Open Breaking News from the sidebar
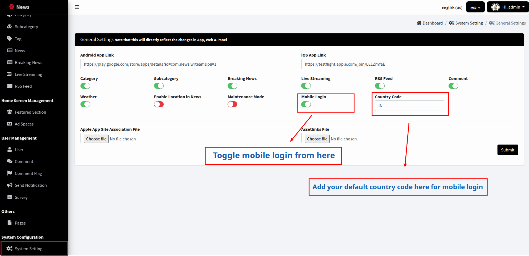The width and height of the screenshot is (529, 256). click(28, 62)
